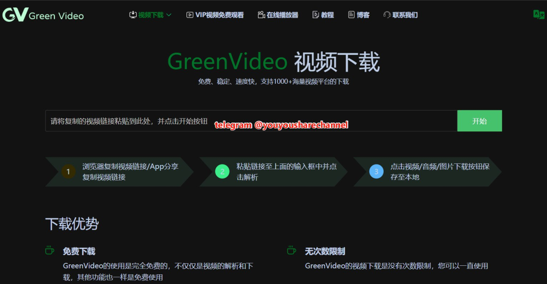Open VIP视频免费观看 page

(220, 15)
